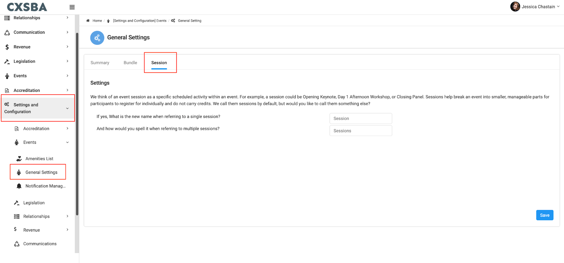Click the blue Save button
Viewport: 564px width, 263px height.
pos(545,215)
